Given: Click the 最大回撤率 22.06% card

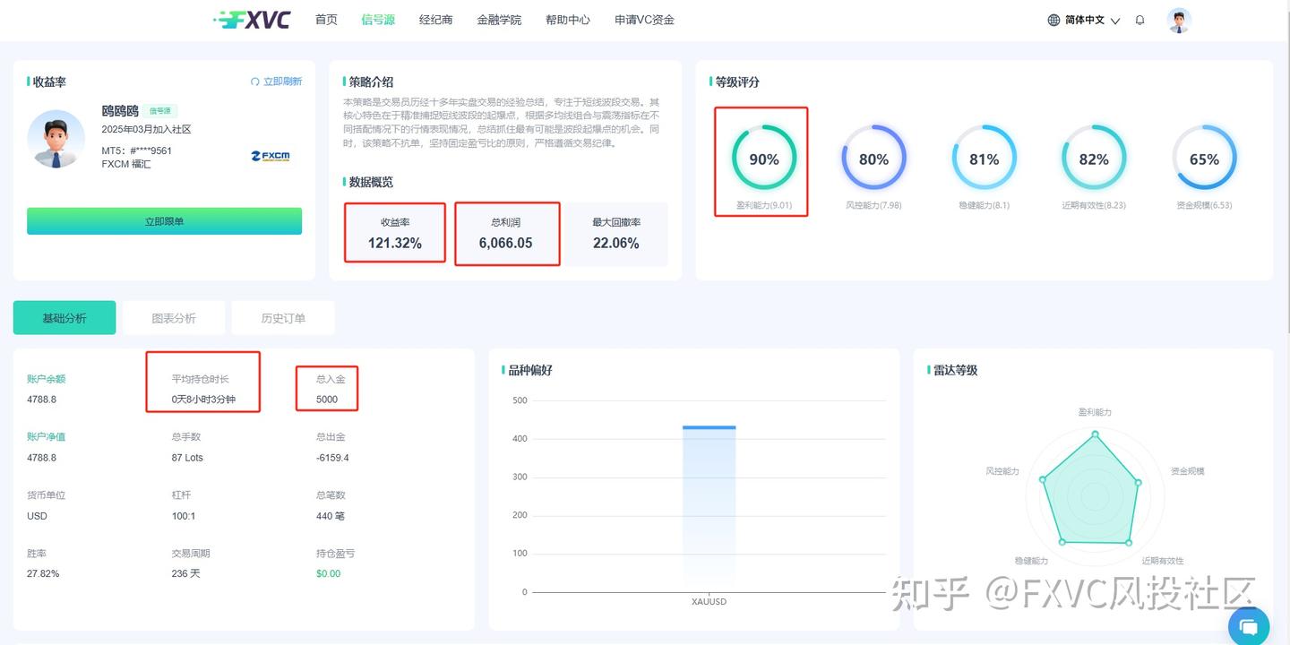Looking at the screenshot, I should click(x=616, y=233).
